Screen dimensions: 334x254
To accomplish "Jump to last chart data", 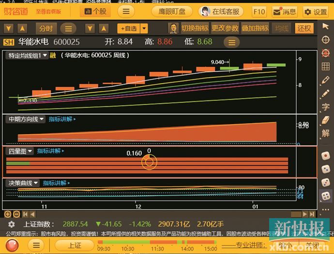I will click(312, 214).
